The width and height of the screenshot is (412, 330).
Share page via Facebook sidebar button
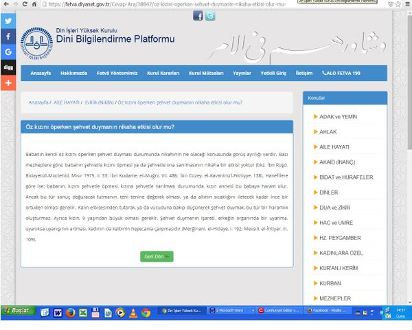[x=8, y=36]
